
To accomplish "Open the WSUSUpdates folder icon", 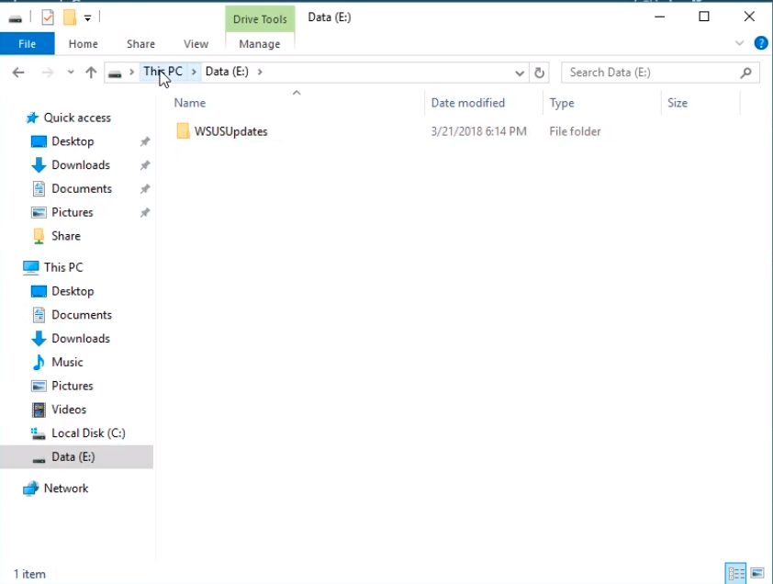I will 183,131.
